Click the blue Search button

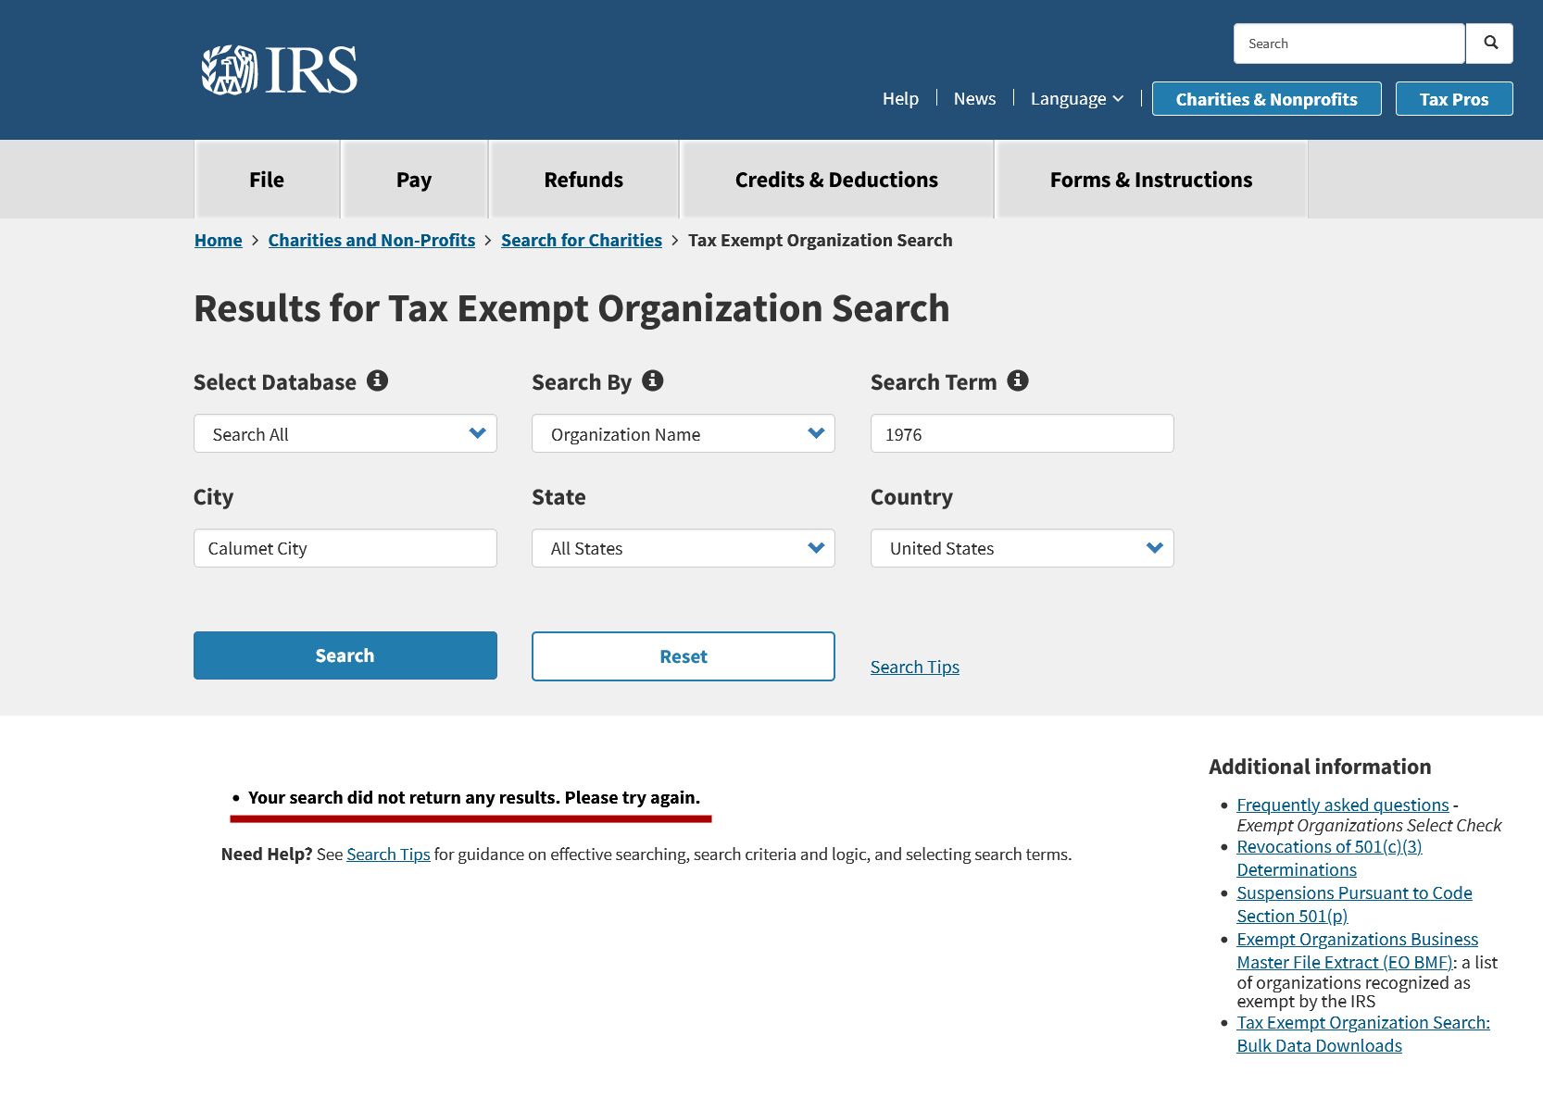click(x=345, y=655)
